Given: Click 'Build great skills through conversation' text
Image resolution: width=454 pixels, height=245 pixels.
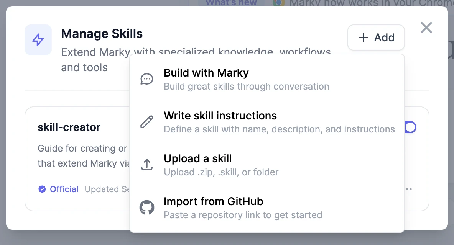Looking at the screenshot, I should pos(247,87).
